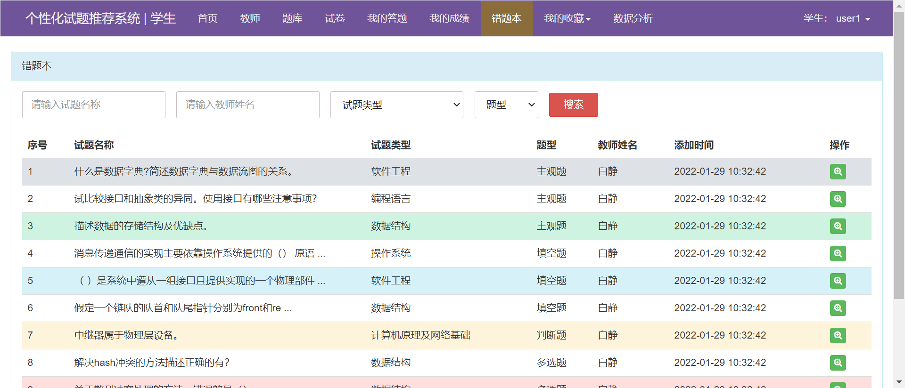905x388 pixels.
Task: Select the question 消息传递通信的实现主要依靠操作系统
Action: (x=199, y=253)
